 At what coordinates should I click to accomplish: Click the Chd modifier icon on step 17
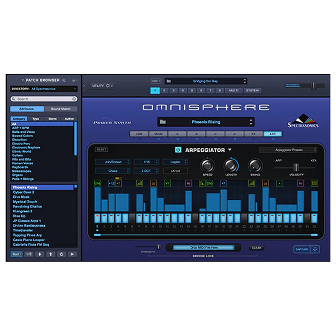[209, 183]
